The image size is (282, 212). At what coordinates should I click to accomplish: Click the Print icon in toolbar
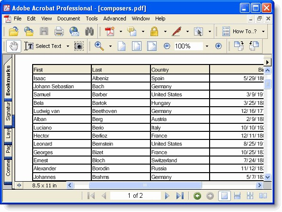tap(59, 31)
